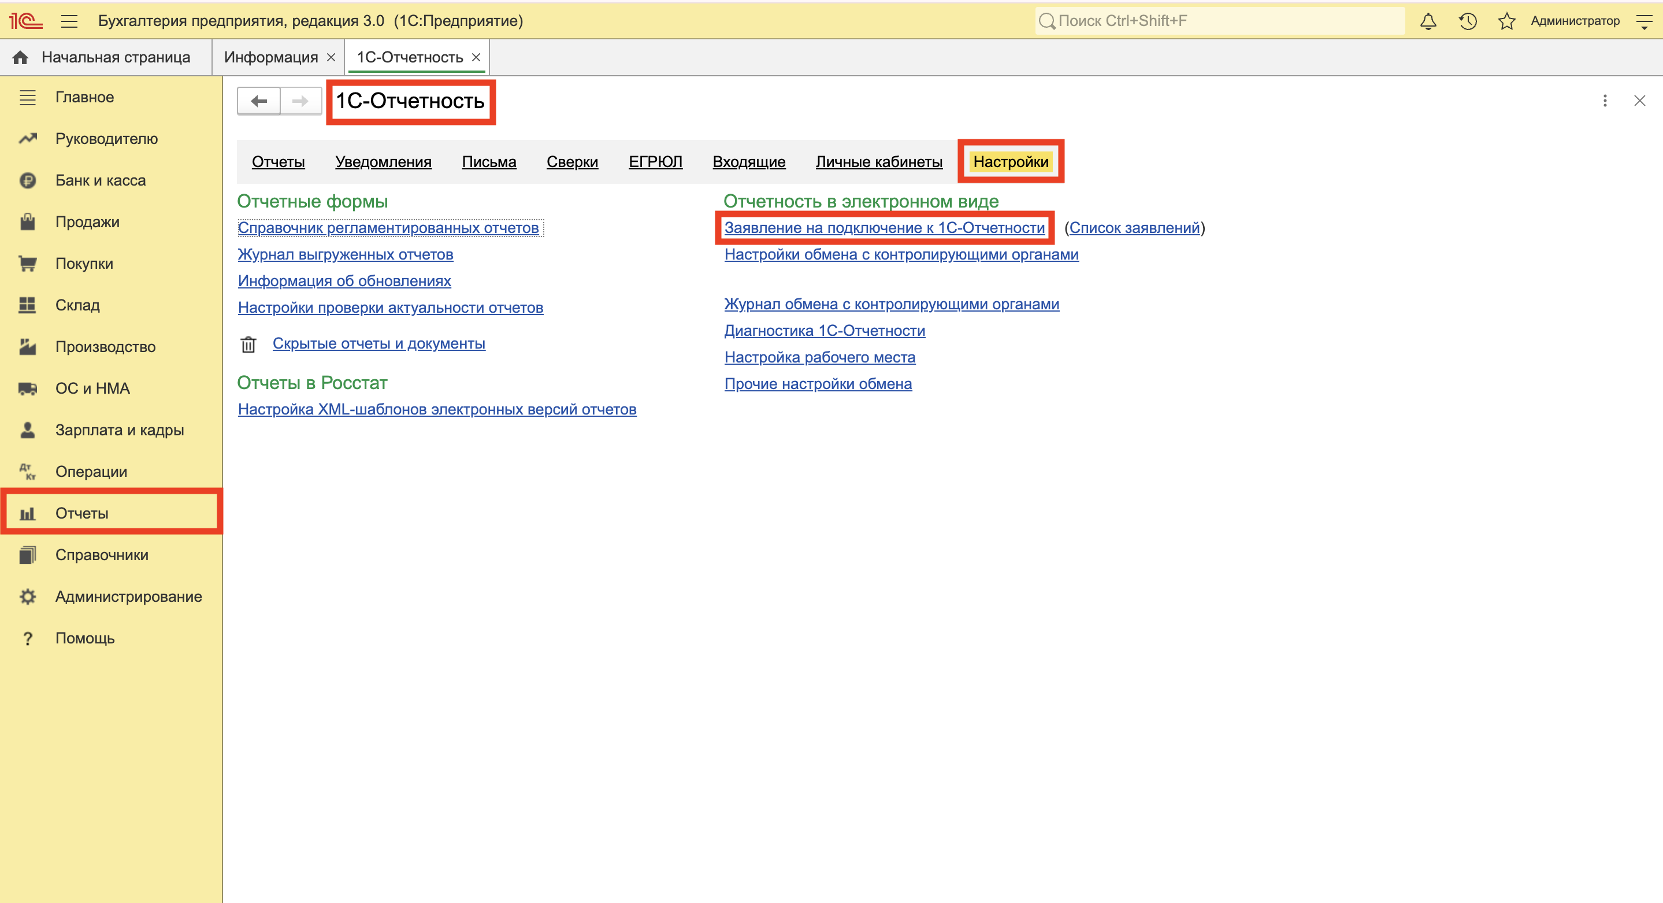Select the Настройки tab
Screen dimensions: 1663x903
coord(1011,161)
